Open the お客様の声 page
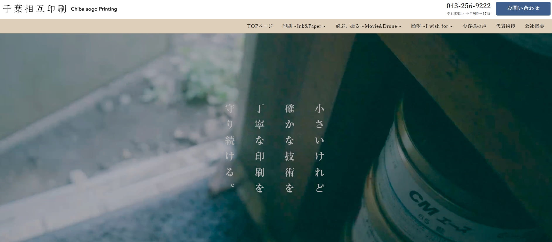Viewport: 552px width, 242px height. (474, 26)
